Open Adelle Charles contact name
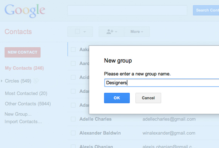 pyautogui.click(x=95, y=119)
